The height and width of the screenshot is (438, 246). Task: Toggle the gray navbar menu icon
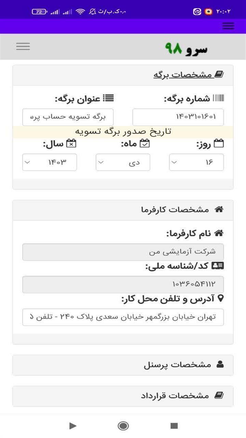pos(23,47)
